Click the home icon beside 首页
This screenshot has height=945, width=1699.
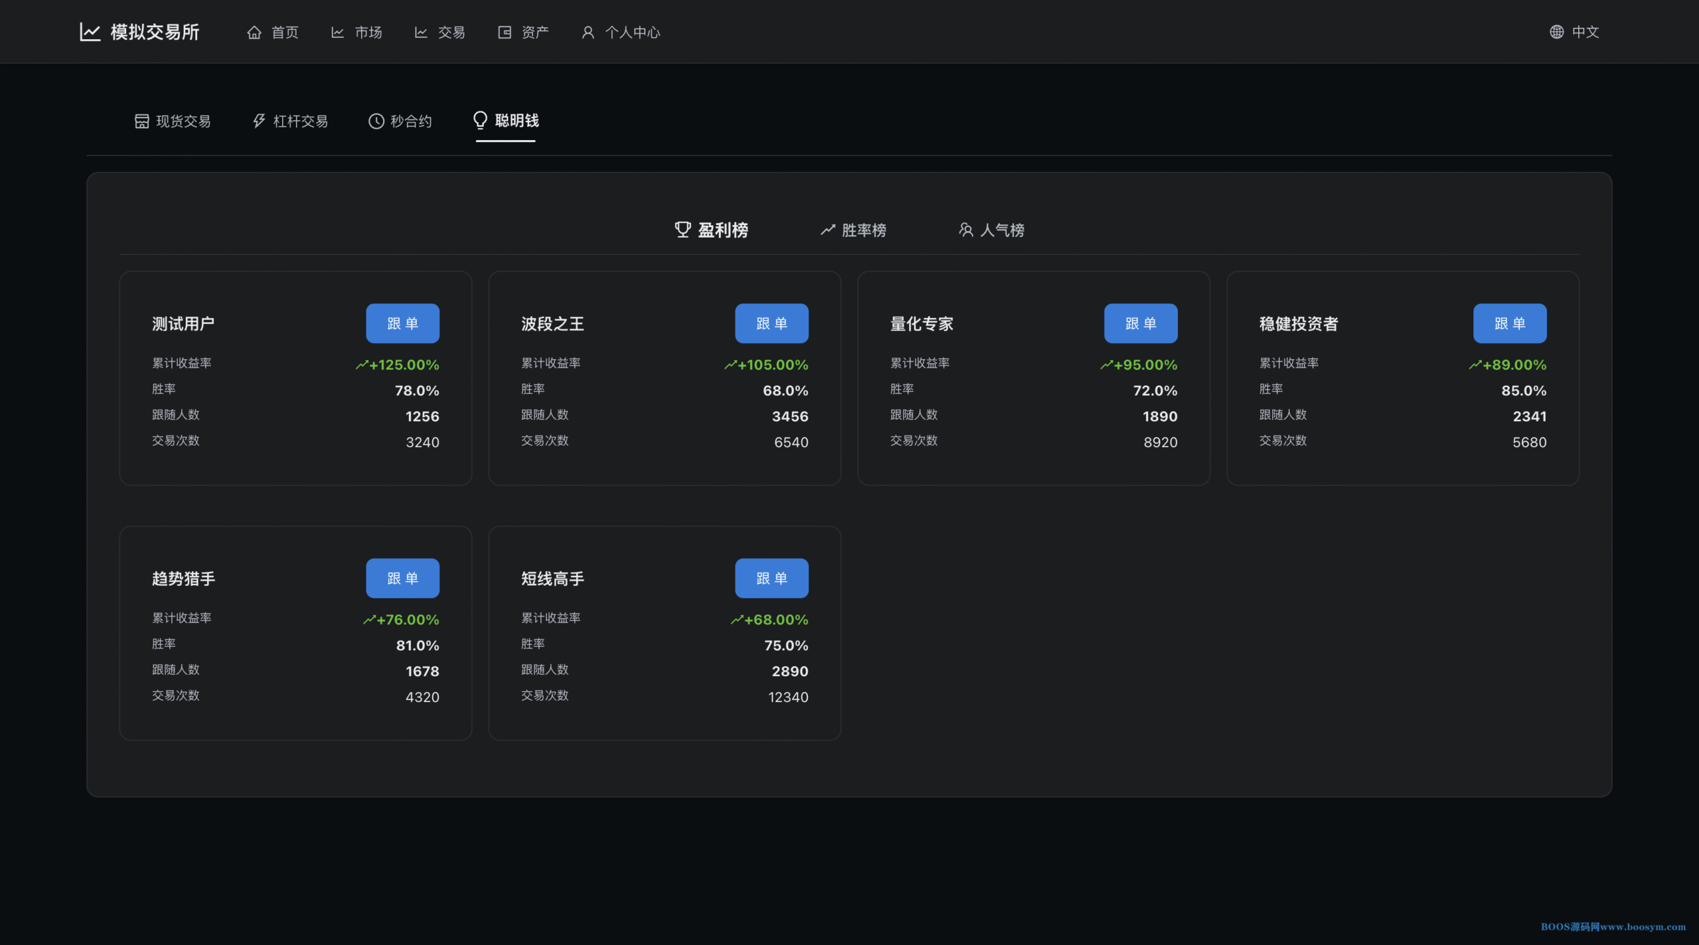[254, 33]
